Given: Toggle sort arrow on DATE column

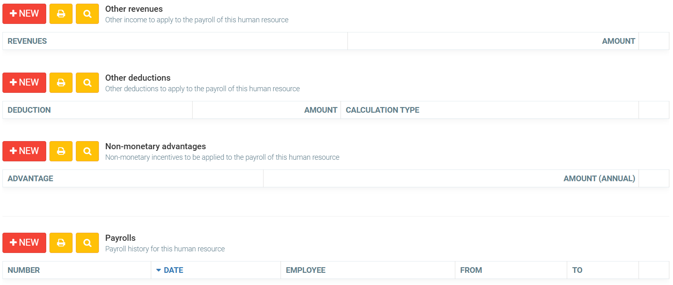Looking at the screenshot, I should point(159,270).
